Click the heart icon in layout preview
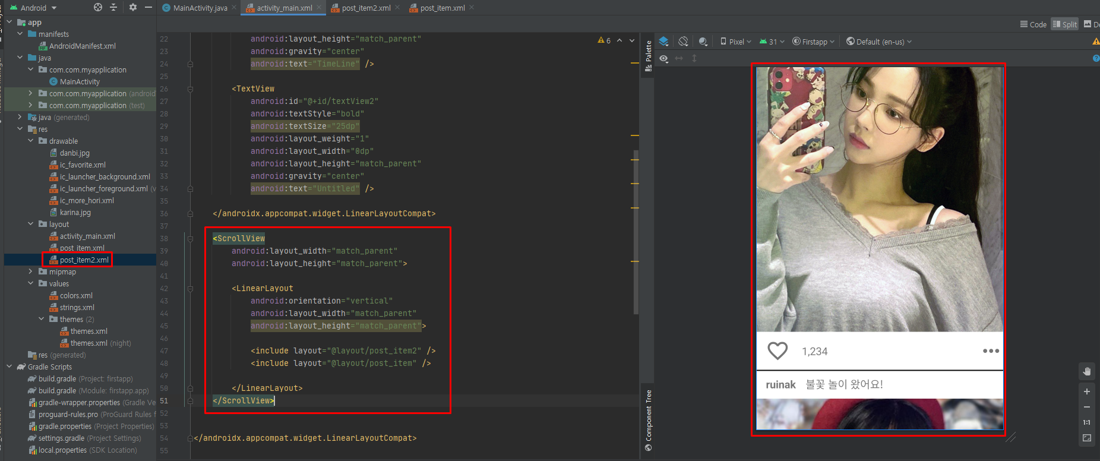 pos(777,351)
